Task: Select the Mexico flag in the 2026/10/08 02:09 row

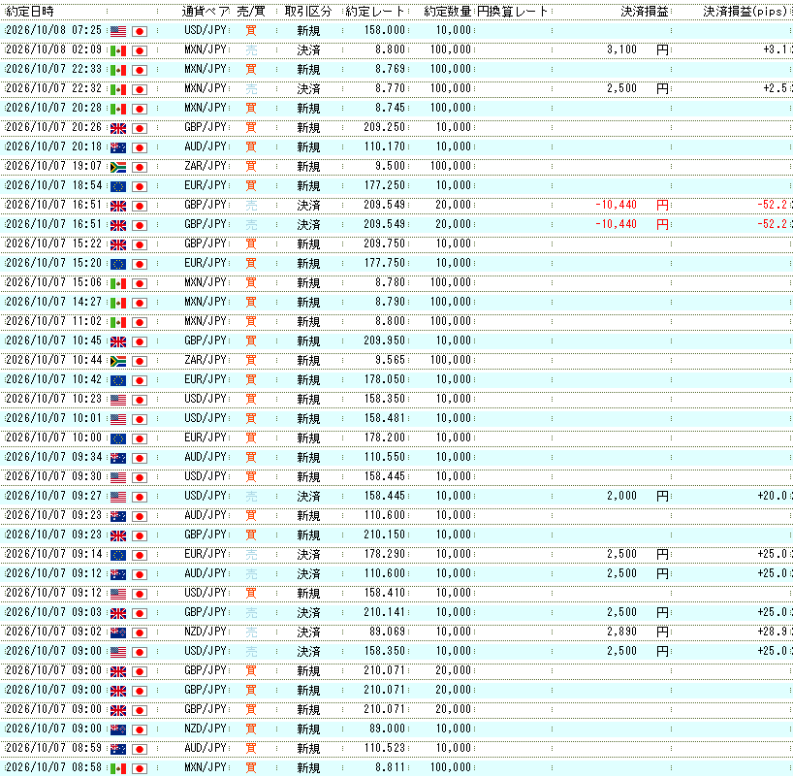Action: (x=118, y=50)
